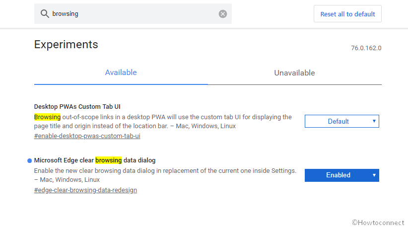Screen dimensions: 408x228
Task: Click the description starting 'Browsing out-of-scope links'
Action: point(163,122)
